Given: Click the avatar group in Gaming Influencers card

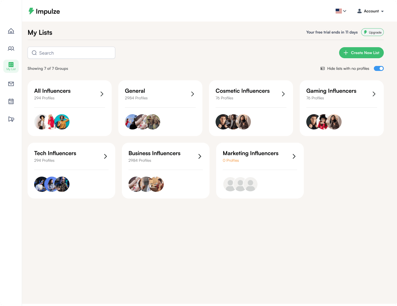Looking at the screenshot, I should pyautogui.click(x=324, y=122).
